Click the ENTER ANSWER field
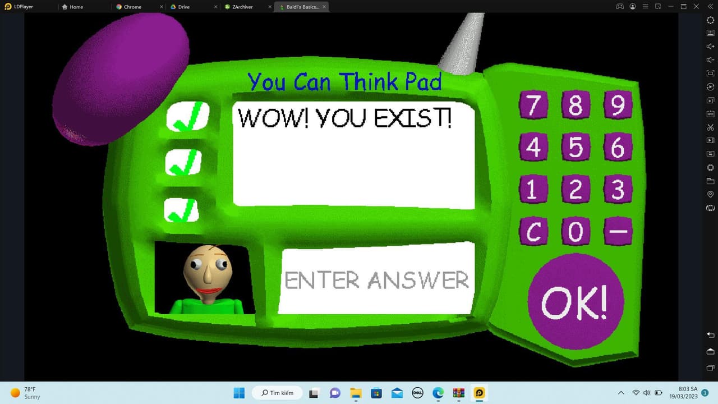Viewport: 718px width, 404px height. 377,279
